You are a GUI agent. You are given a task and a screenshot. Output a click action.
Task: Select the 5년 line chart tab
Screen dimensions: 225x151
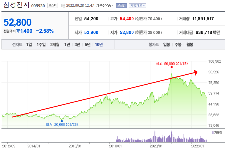coord(88,44)
